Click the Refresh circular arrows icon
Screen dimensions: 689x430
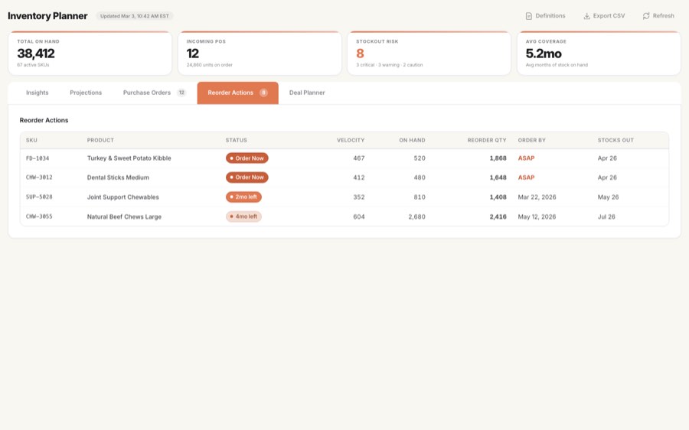pyautogui.click(x=646, y=16)
